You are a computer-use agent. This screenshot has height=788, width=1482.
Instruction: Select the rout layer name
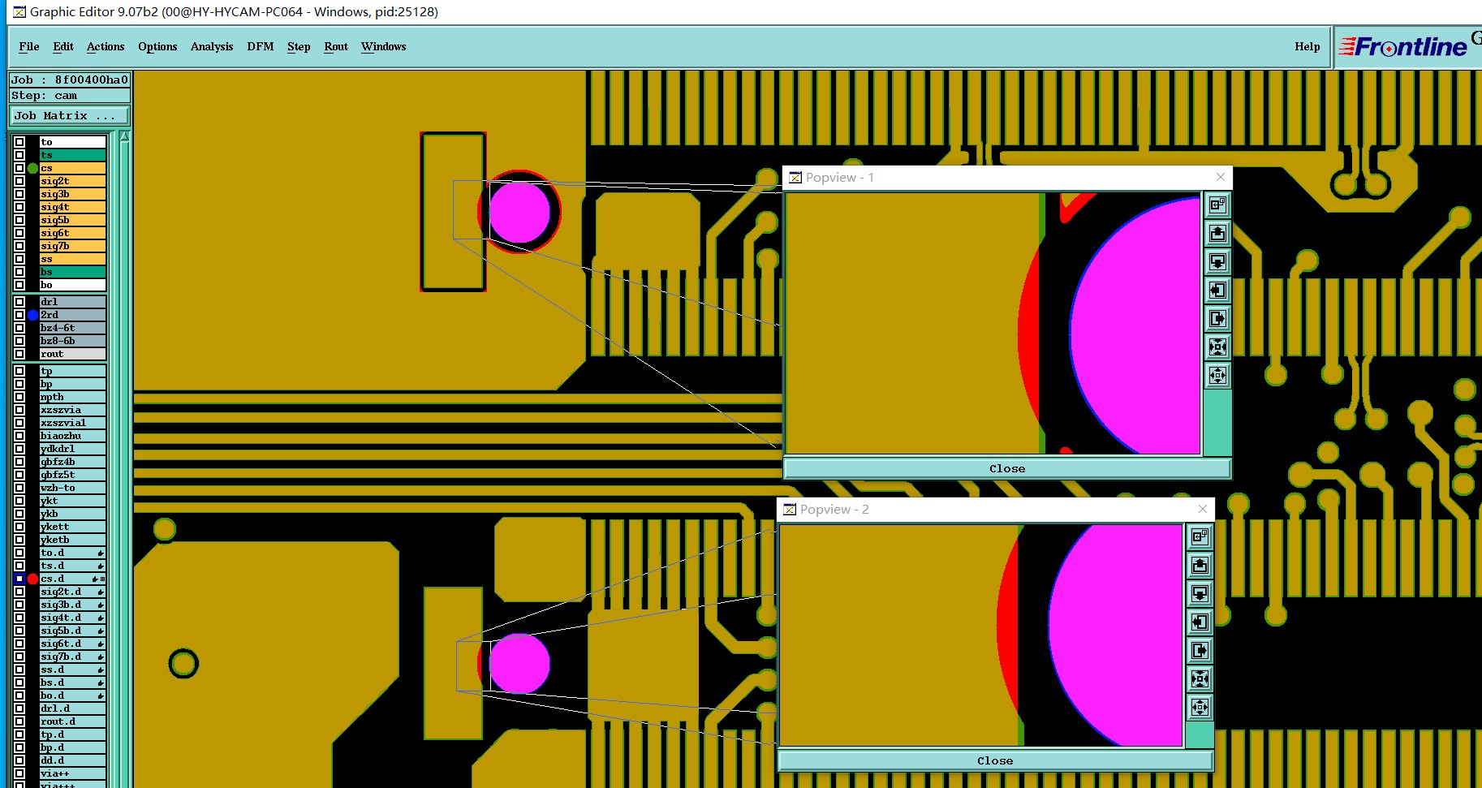pyautogui.click(x=72, y=354)
